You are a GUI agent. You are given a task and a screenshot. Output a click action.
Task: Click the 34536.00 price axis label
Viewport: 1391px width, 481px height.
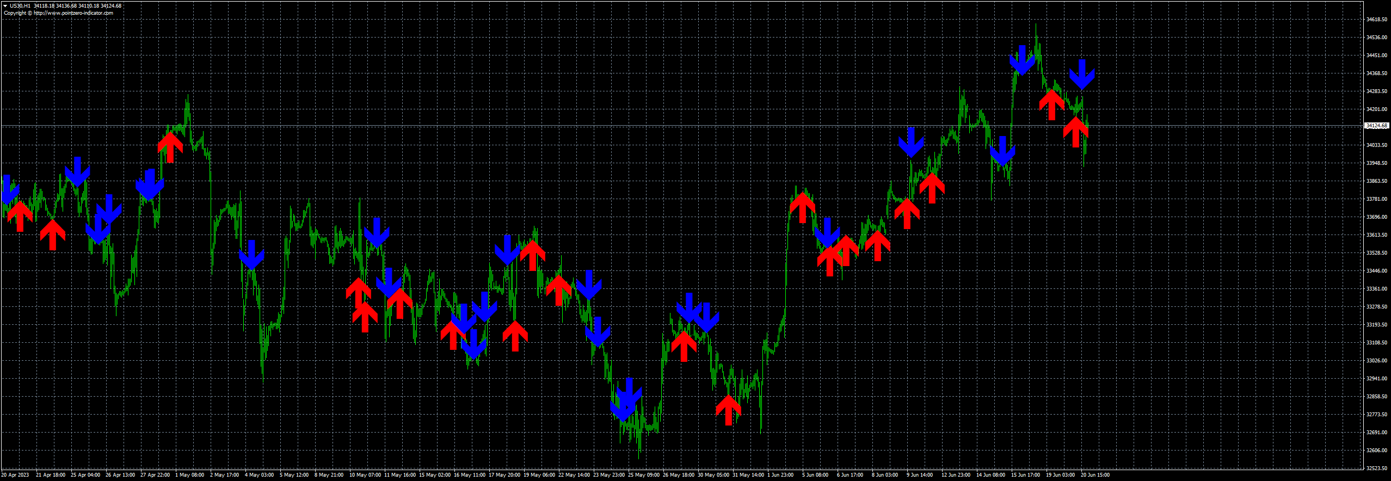[1377, 38]
